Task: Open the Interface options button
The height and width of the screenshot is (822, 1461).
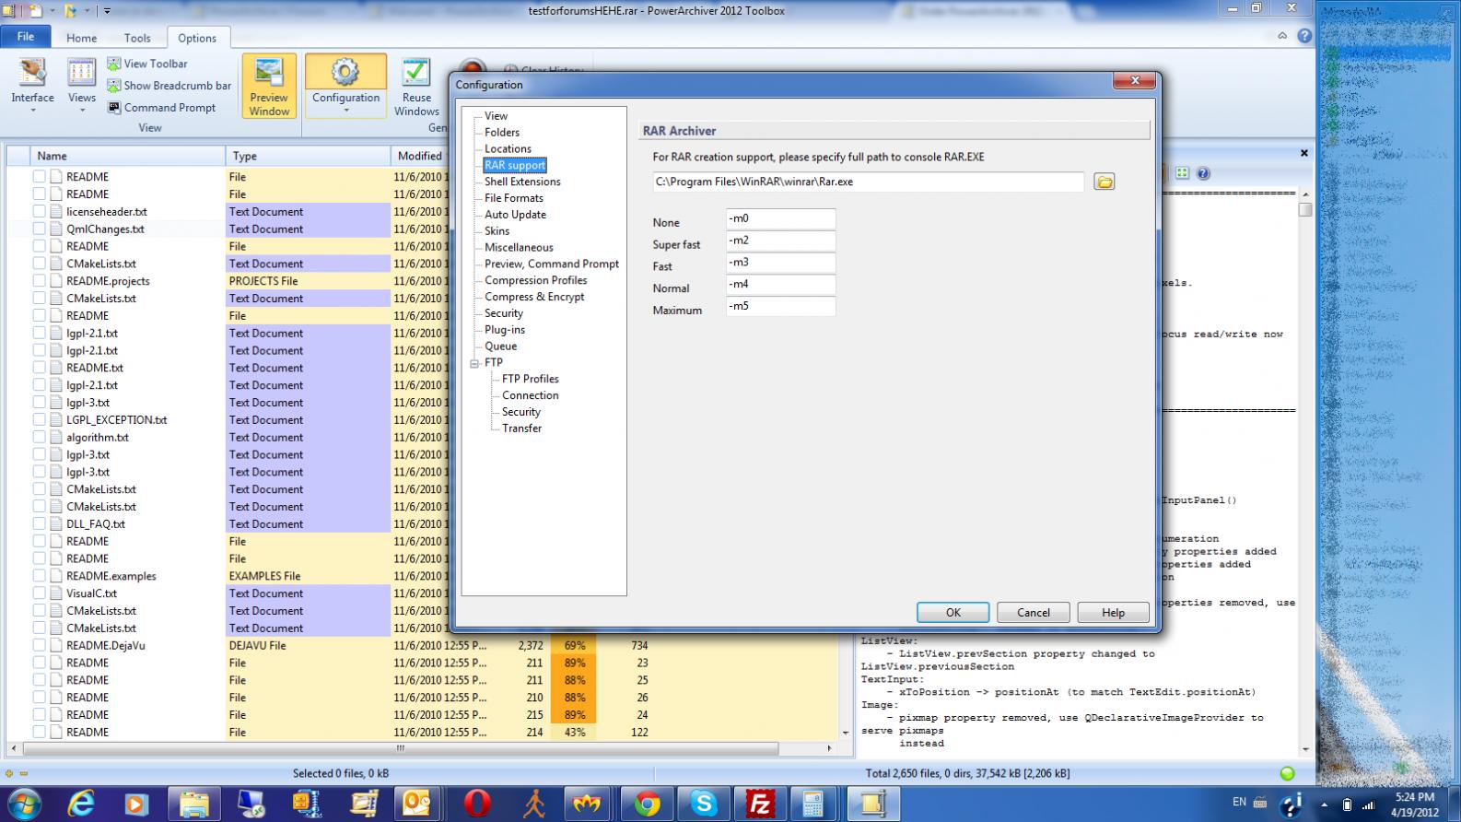Action: [x=32, y=84]
